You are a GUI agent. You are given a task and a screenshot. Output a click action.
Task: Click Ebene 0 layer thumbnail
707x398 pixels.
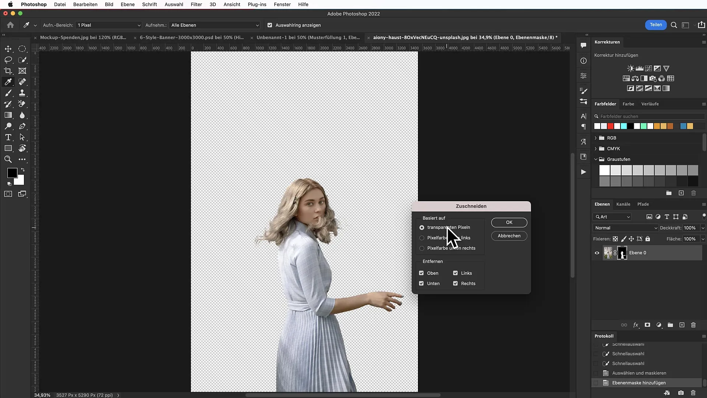tap(608, 253)
